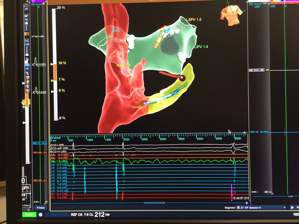
Task: Click the orange highlighted arrow icon in left toolbar
Action: tap(27, 34)
